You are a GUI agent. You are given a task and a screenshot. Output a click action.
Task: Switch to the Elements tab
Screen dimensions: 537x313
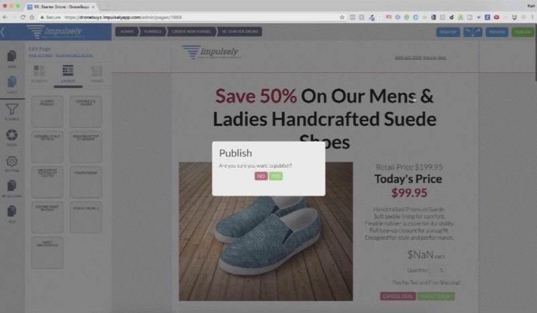click(39, 74)
